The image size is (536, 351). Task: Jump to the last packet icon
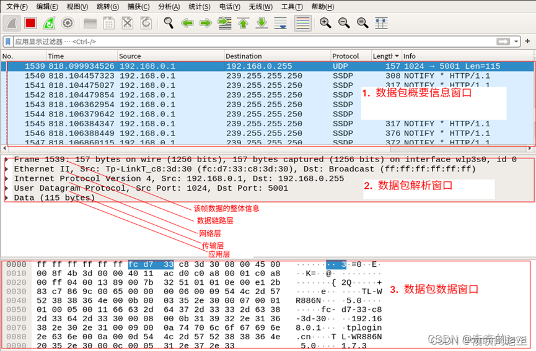coord(262,24)
